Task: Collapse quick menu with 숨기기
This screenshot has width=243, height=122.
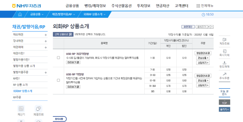Action: click(224, 109)
